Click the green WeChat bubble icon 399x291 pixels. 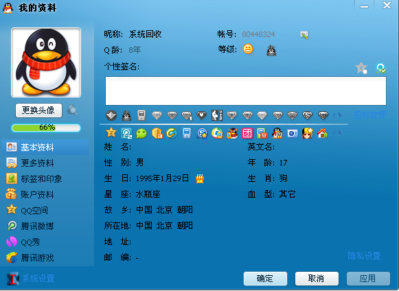[141, 133]
